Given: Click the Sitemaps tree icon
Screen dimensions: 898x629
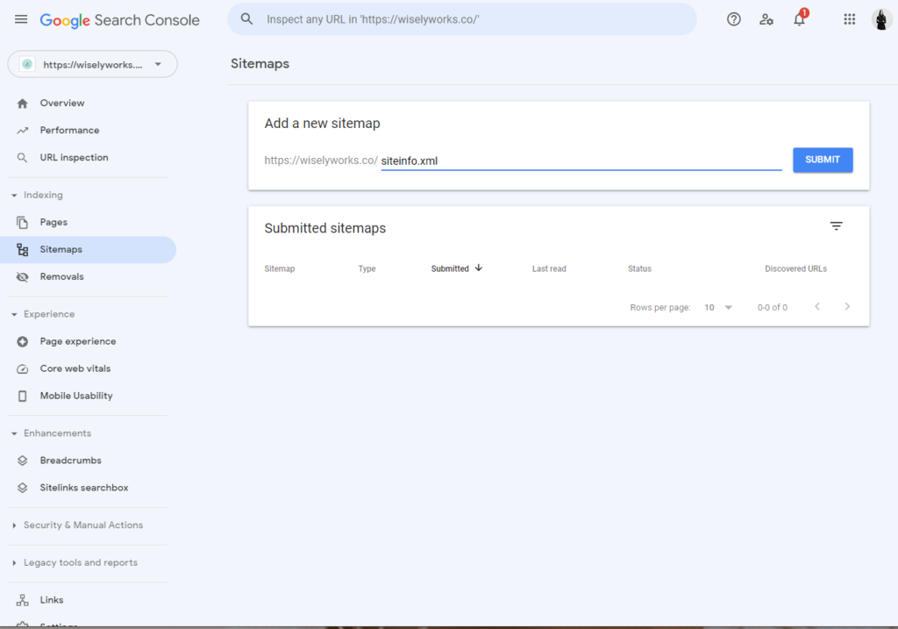Looking at the screenshot, I should tap(22, 250).
